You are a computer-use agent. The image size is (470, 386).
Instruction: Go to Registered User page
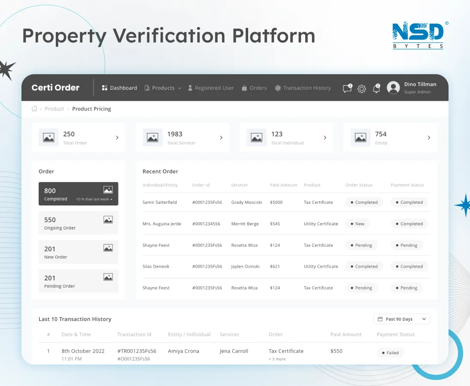(x=211, y=88)
